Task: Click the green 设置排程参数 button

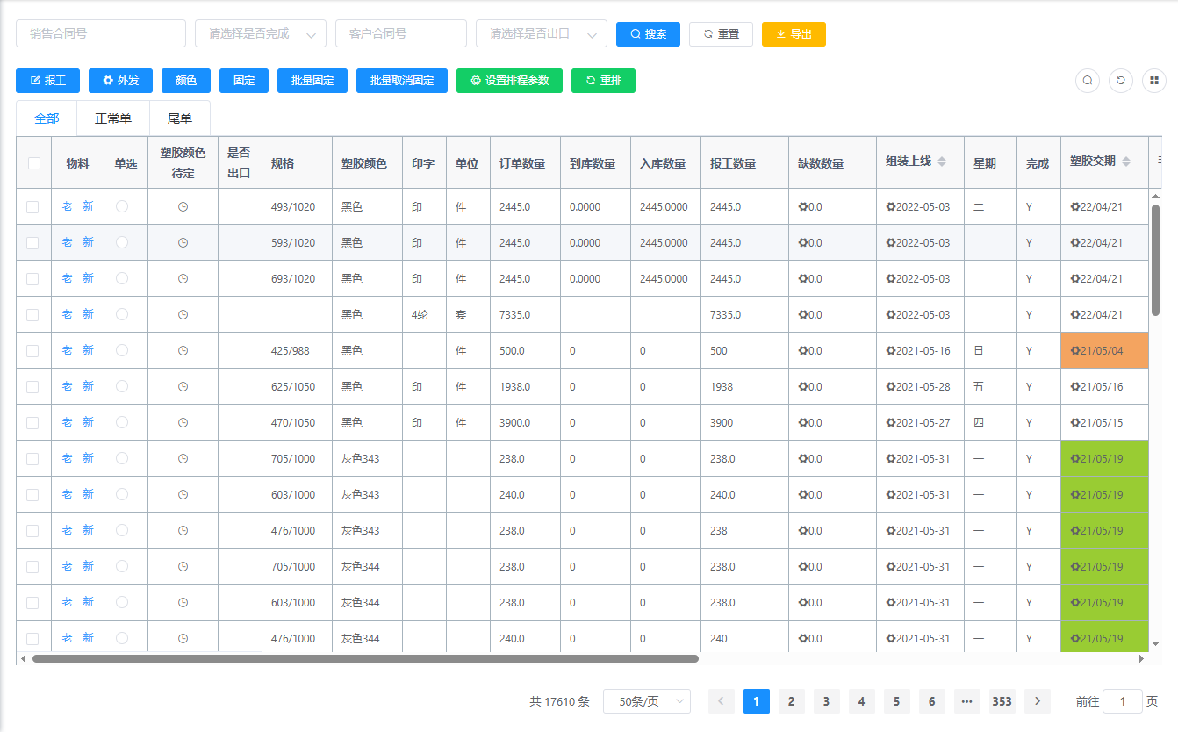Action: pyautogui.click(x=509, y=81)
